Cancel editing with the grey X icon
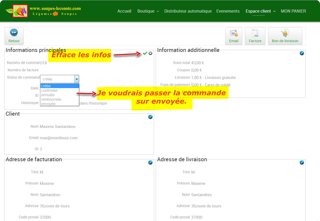Viewport: 320px width, 221px height. click(x=150, y=53)
